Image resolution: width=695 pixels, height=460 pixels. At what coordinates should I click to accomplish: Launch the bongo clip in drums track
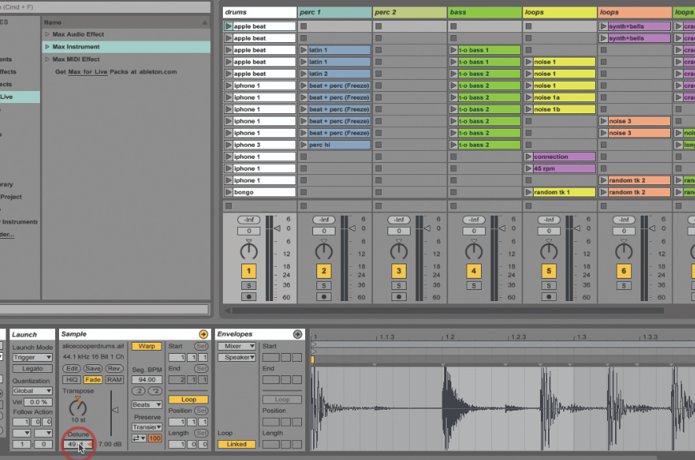click(228, 192)
